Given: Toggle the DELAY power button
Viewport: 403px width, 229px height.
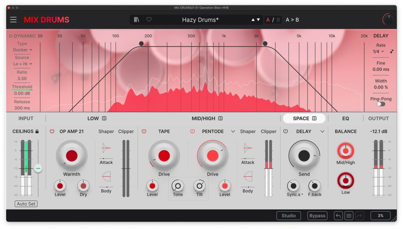Looking at the screenshot, I should [x=286, y=131].
